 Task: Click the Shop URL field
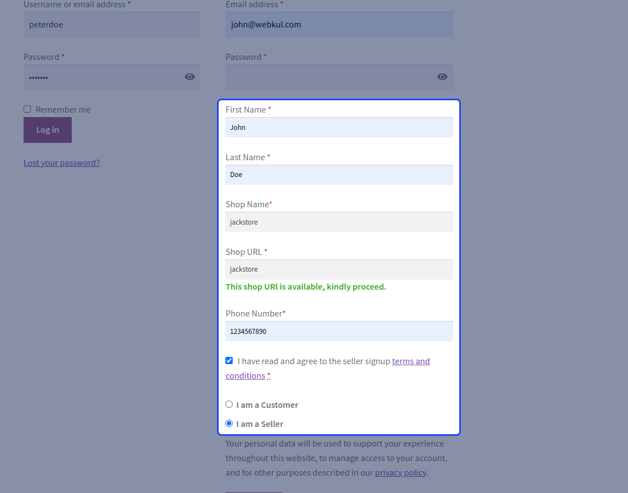tap(339, 269)
